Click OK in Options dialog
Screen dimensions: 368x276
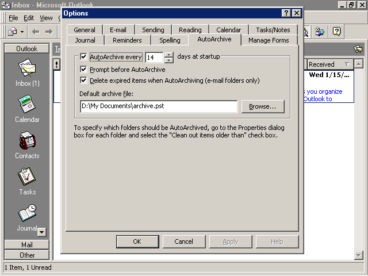137,241
